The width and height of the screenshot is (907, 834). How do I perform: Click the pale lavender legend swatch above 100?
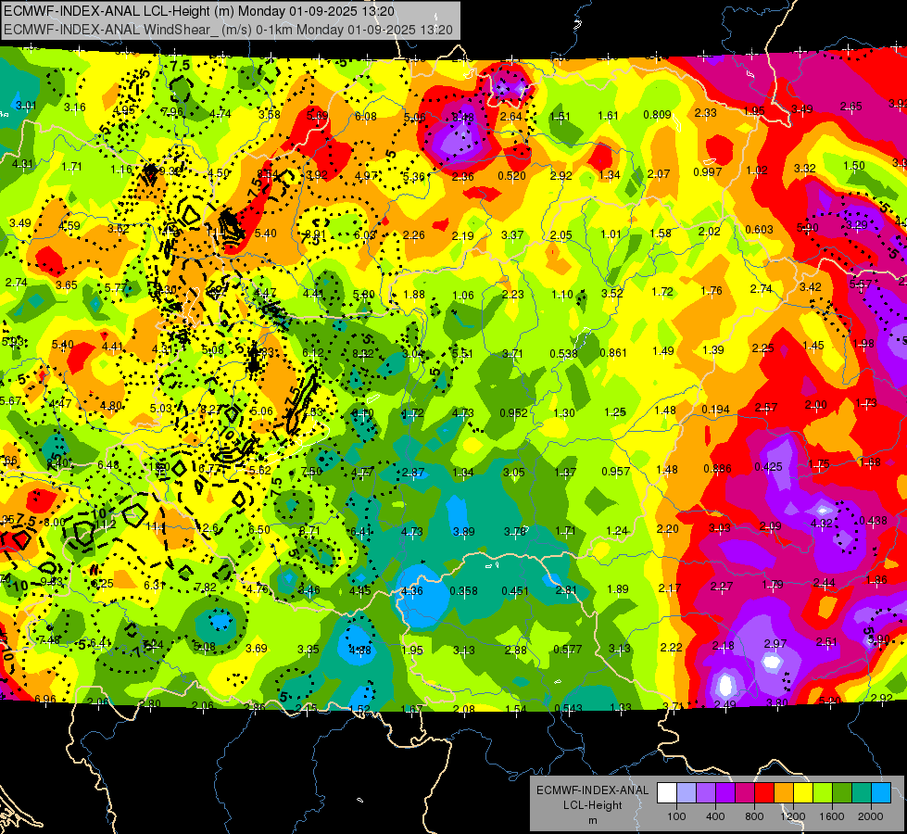(x=687, y=793)
